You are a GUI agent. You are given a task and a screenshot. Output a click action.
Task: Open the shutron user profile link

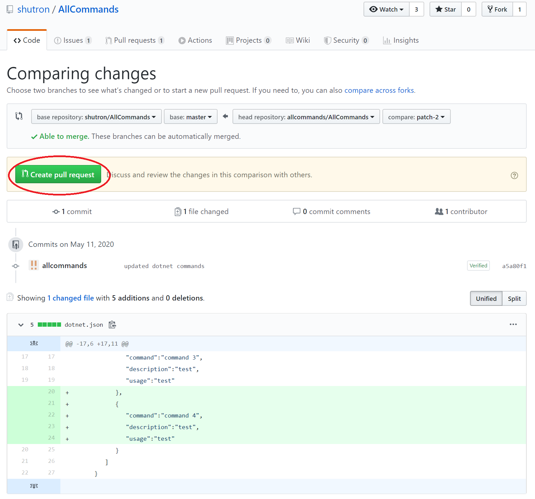click(x=33, y=9)
